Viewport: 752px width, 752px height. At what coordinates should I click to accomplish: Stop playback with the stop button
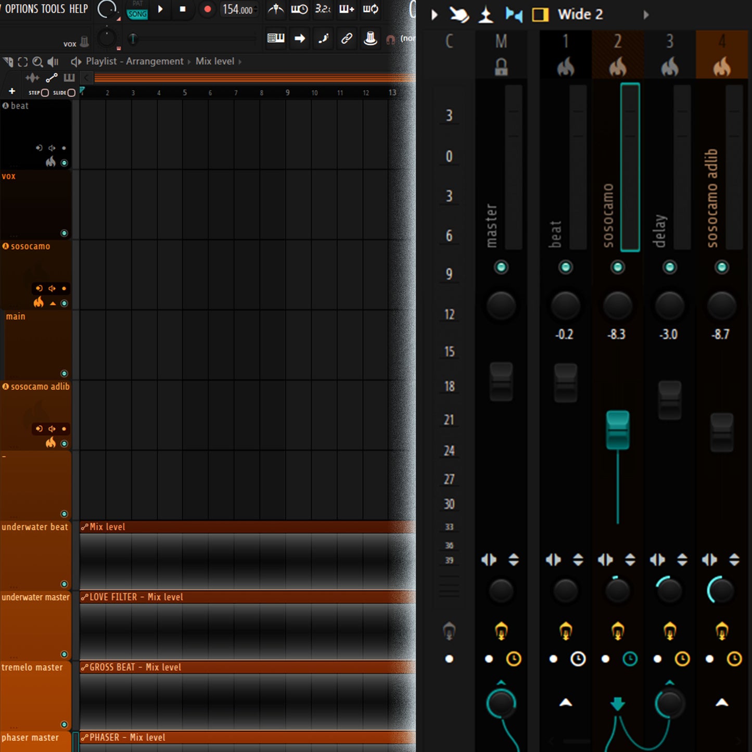[x=183, y=9]
